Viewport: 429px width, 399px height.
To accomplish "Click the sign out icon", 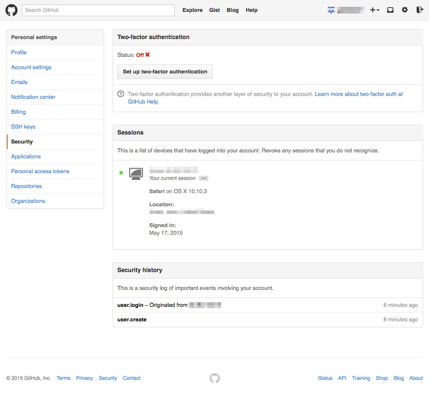I will (x=420, y=10).
